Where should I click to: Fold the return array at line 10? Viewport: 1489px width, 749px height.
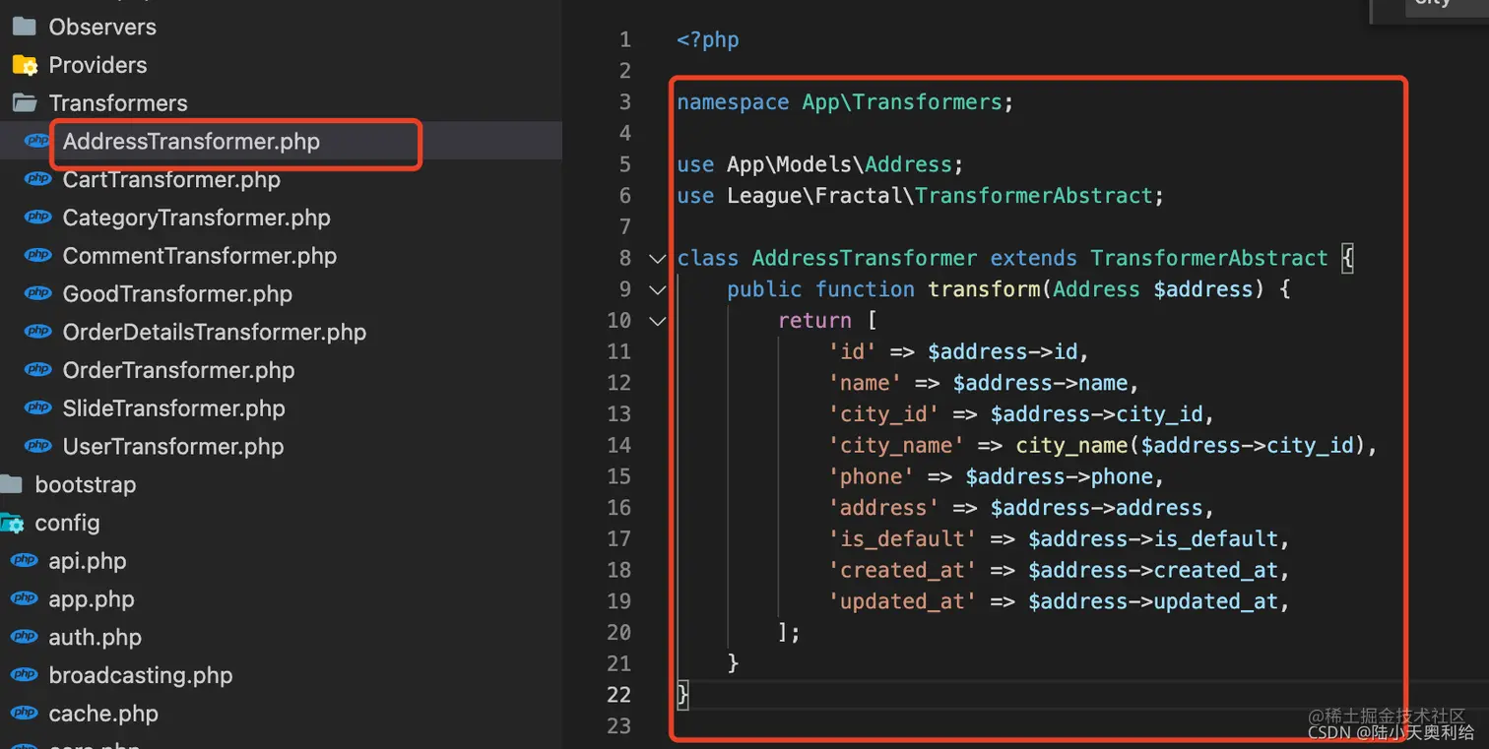pyautogui.click(x=657, y=321)
